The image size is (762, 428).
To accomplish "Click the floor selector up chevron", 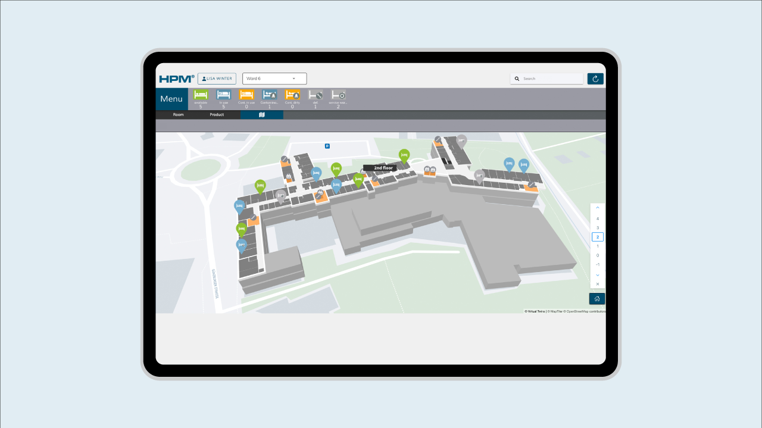I will click(x=598, y=208).
